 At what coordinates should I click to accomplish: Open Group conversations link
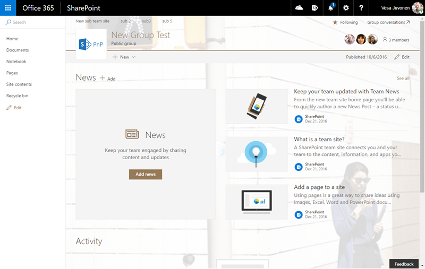tap(388, 22)
